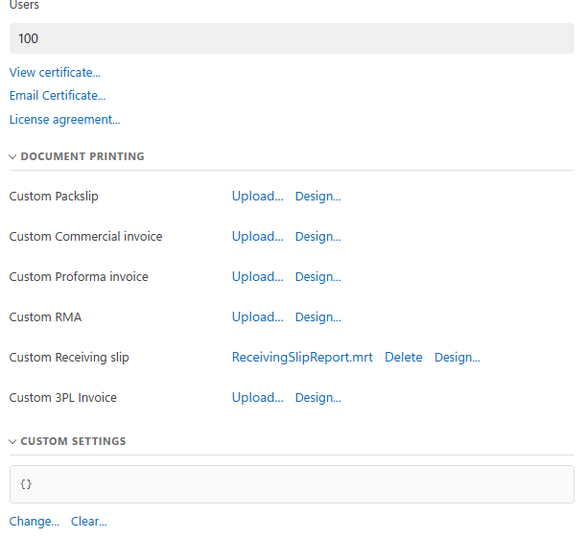Open the License agreement link

tap(64, 120)
